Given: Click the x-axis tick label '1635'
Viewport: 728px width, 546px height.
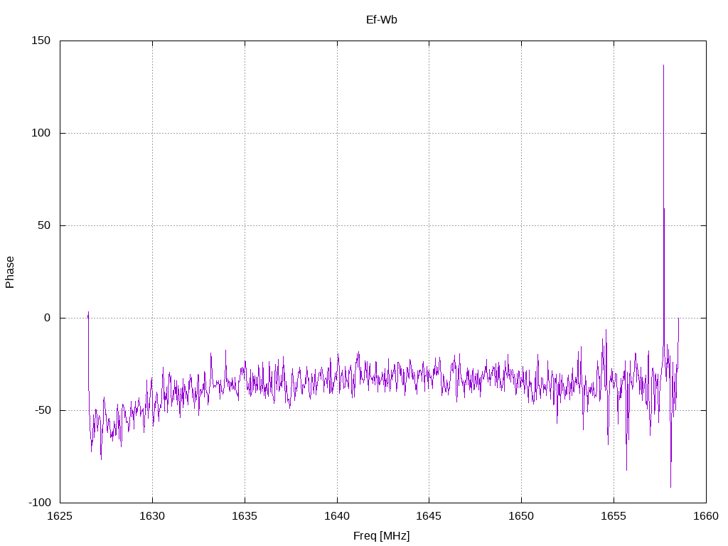Looking at the screenshot, I should click(245, 516).
